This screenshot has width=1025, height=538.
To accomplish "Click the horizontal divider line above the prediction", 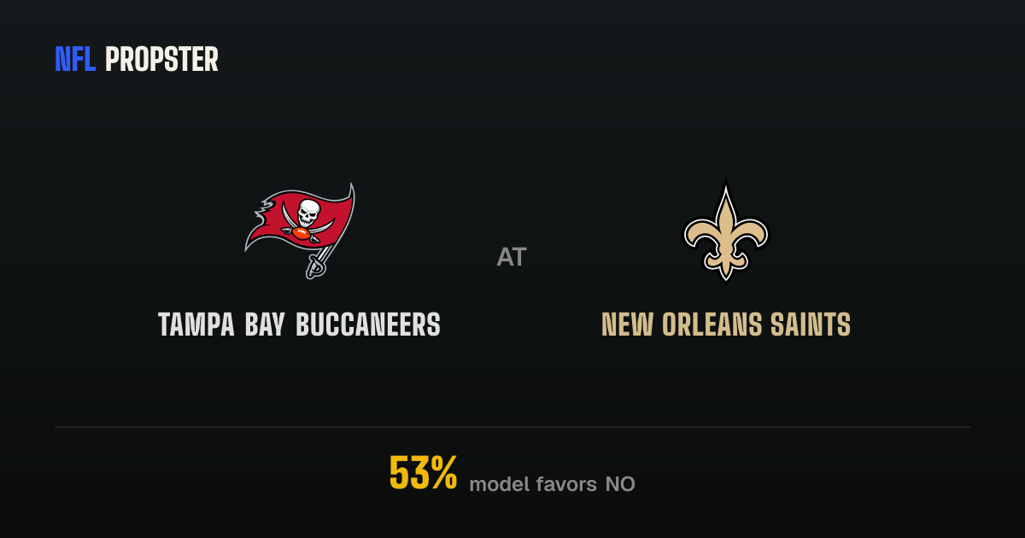I will pos(512,427).
